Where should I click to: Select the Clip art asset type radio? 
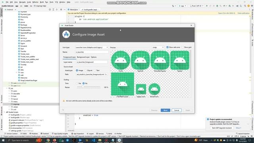click(86, 70)
